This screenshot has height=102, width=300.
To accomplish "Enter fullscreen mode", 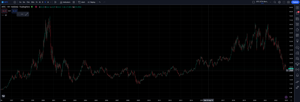I will 284,2.
